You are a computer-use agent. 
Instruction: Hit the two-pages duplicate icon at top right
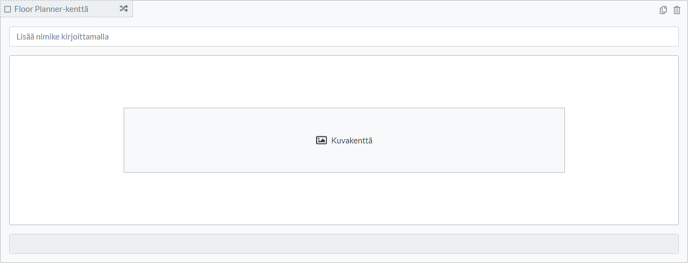tap(663, 10)
